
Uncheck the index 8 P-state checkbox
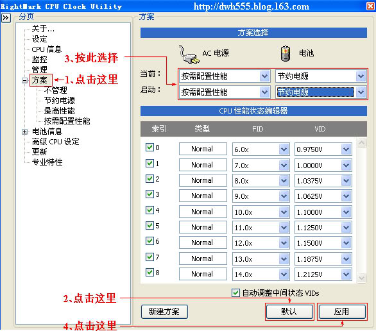150,272
